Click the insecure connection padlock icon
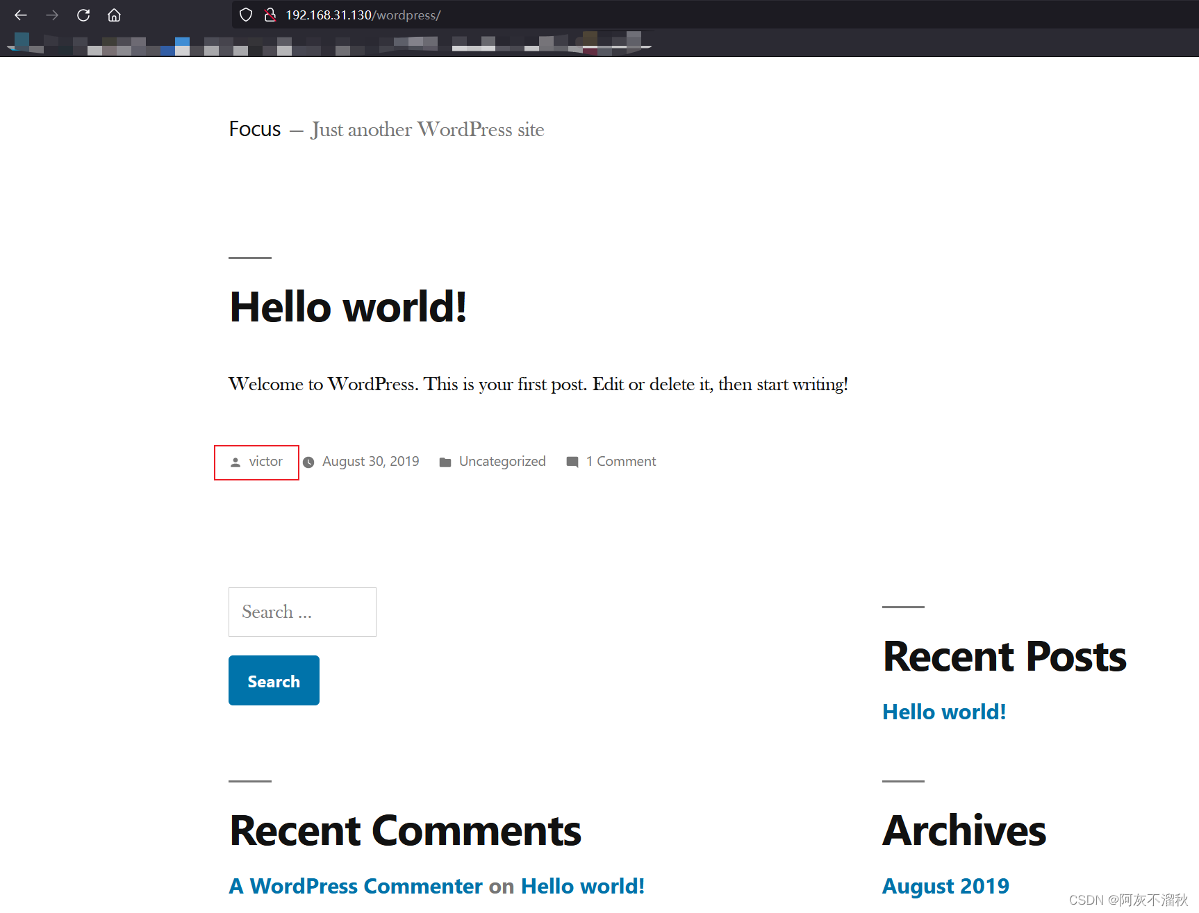 tap(270, 15)
